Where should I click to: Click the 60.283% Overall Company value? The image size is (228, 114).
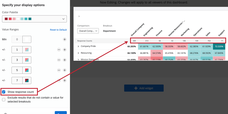click(x=132, y=47)
